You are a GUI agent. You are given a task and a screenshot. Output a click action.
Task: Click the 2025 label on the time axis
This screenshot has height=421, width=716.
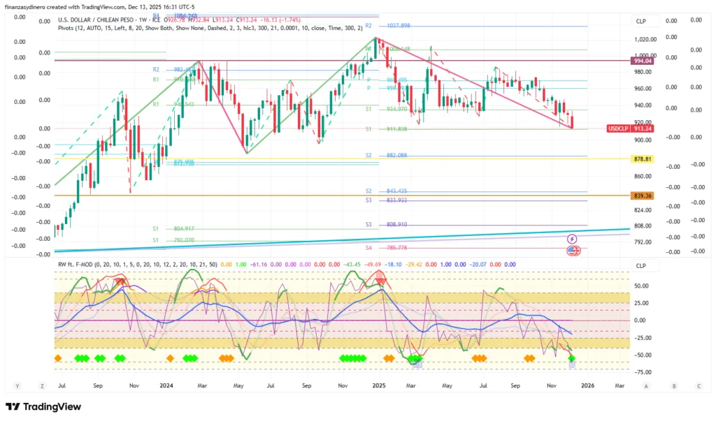[379, 385]
